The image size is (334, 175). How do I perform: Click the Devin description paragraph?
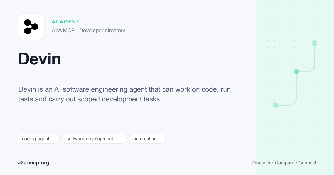pyautogui.click(x=124, y=94)
